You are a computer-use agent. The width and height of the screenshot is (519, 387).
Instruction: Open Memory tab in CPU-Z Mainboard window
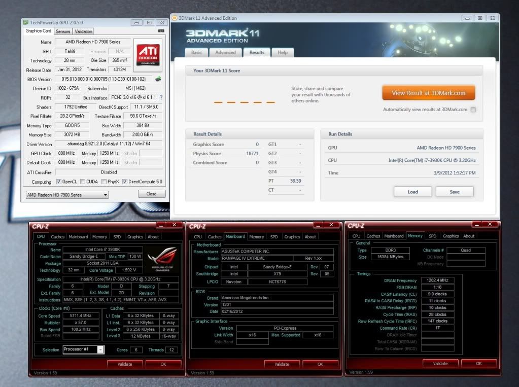click(257, 237)
